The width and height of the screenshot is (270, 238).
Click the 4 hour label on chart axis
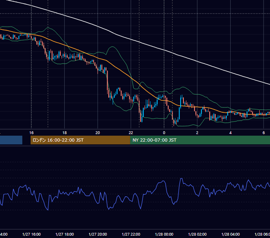tap(230, 133)
